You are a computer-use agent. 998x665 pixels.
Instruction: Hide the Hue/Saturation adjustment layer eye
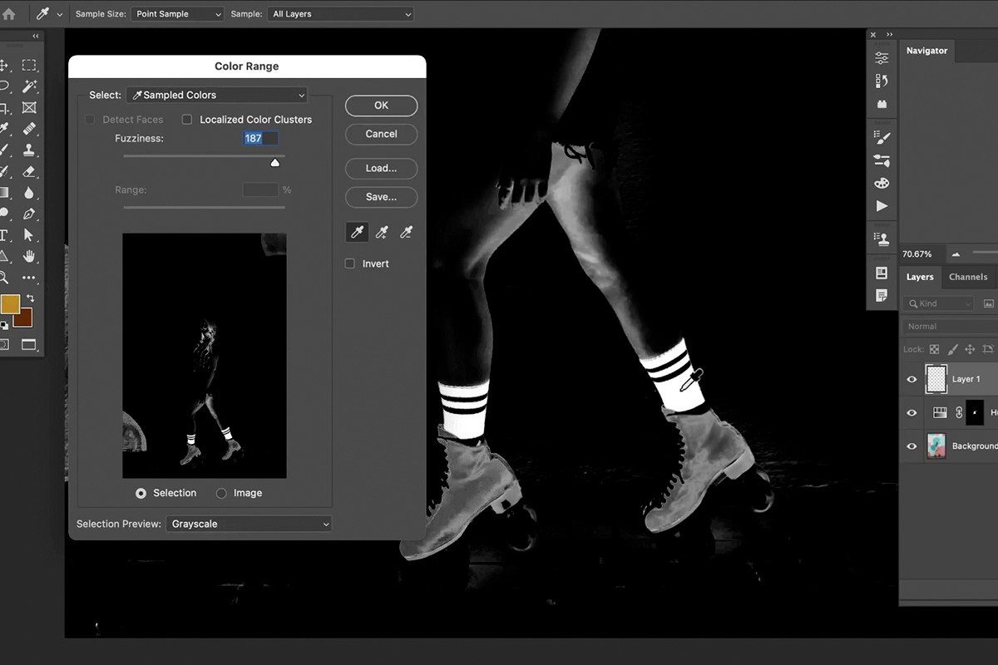tap(912, 412)
